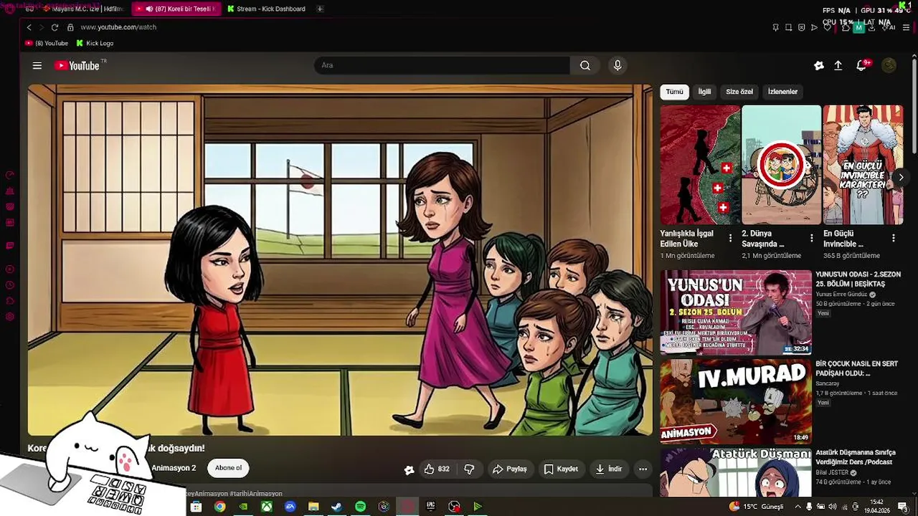Viewport: 918px width, 516px height.
Task: Select the Tümü filter chip
Action: click(x=674, y=92)
